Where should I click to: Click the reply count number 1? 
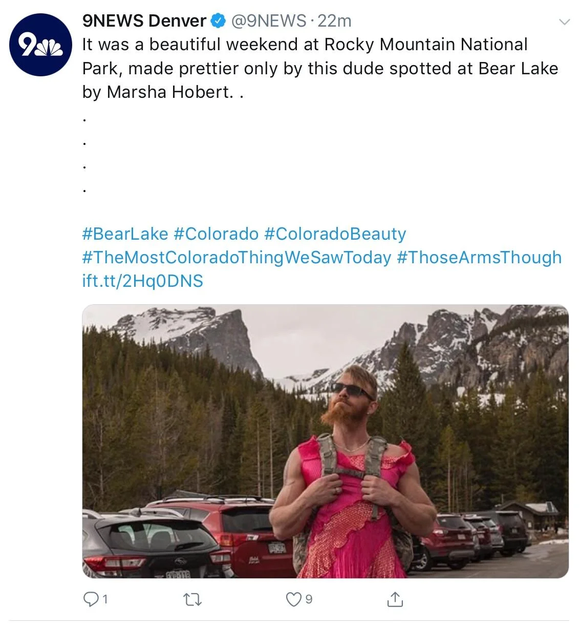point(105,599)
